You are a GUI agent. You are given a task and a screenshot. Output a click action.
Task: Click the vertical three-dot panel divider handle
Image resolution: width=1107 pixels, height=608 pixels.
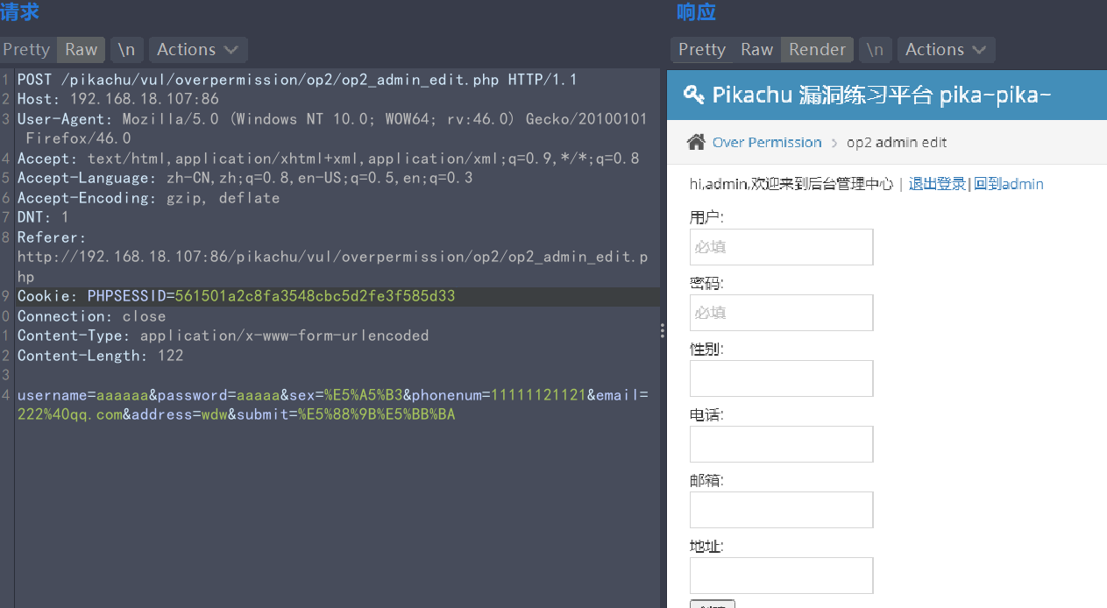[x=662, y=330]
